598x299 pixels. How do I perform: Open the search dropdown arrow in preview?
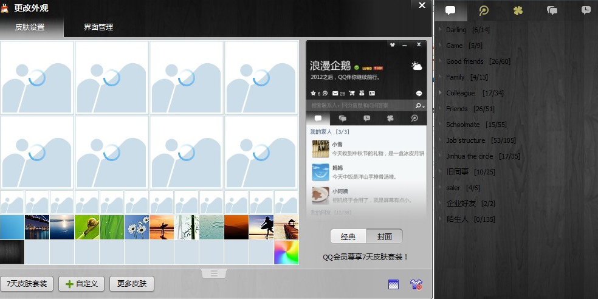pyautogui.click(x=424, y=106)
